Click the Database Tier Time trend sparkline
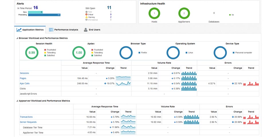The image size is (275, 137). [x=128, y=127]
